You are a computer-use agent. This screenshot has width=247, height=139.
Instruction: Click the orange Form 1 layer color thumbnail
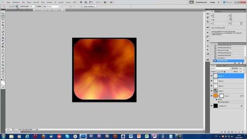pos(215,96)
